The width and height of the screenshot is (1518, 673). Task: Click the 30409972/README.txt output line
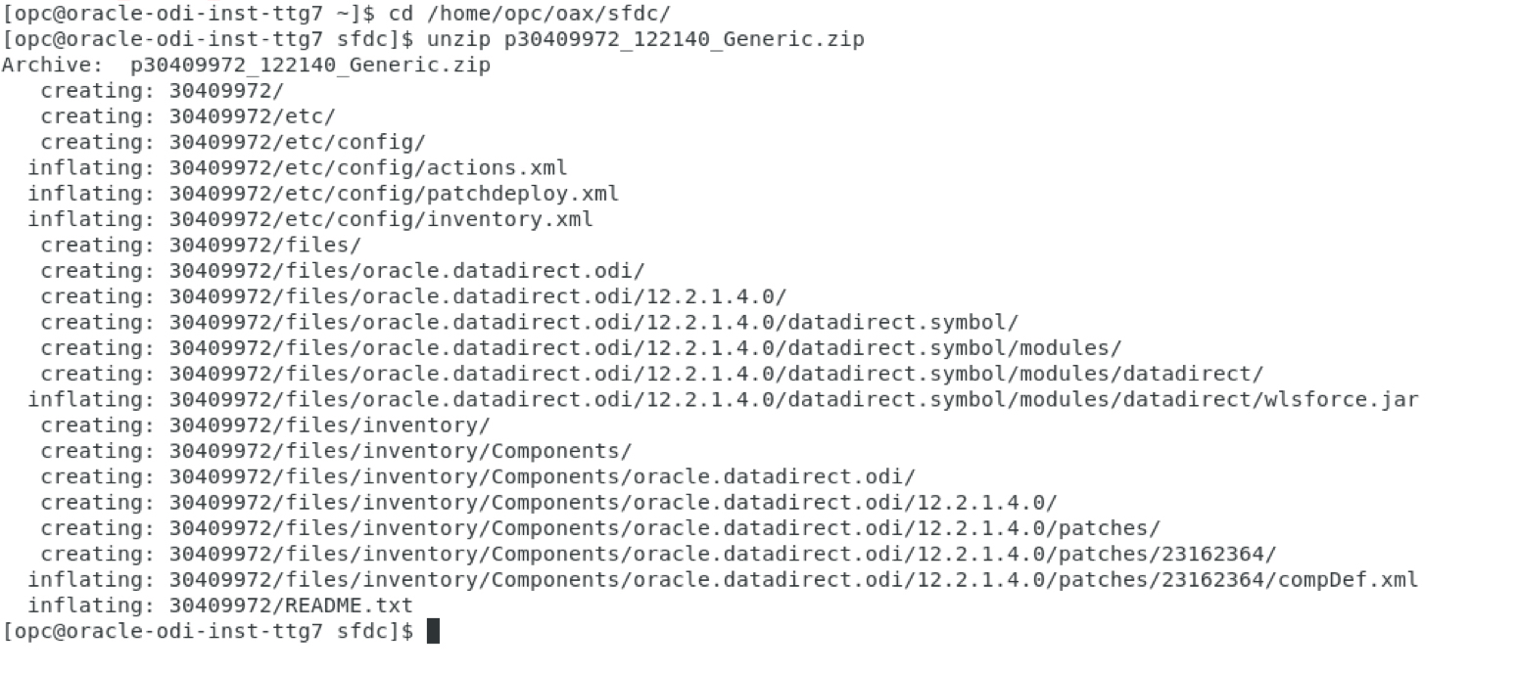point(290,606)
